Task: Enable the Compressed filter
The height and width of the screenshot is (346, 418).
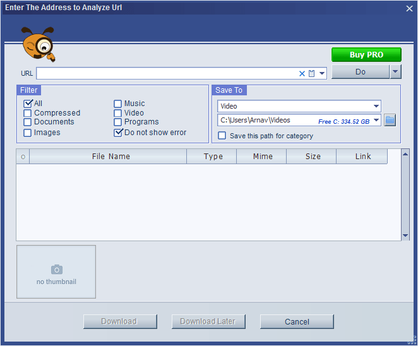Action: tap(27, 113)
